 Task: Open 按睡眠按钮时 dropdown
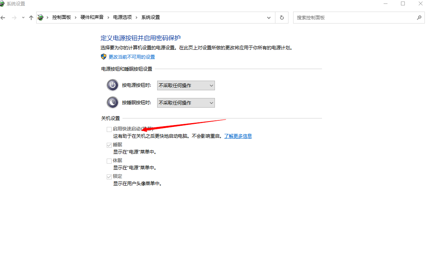[x=186, y=103]
